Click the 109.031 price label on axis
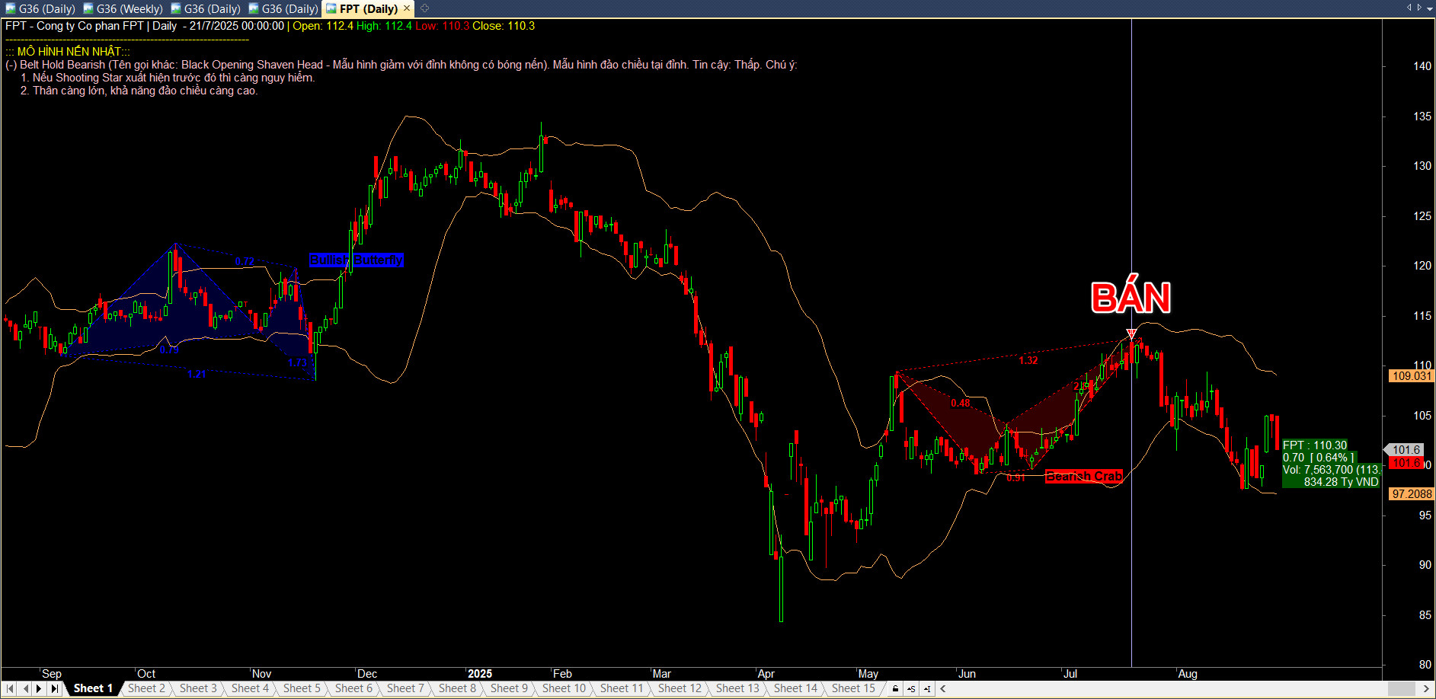Viewport: 1436px width, 699px height. click(1411, 375)
